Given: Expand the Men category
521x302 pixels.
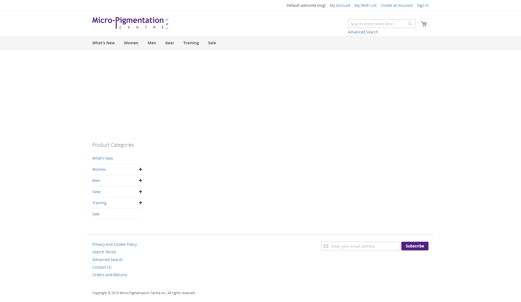Looking at the screenshot, I should pyautogui.click(x=140, y=180).
